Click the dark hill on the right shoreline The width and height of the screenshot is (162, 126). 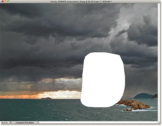pos(143,95)
